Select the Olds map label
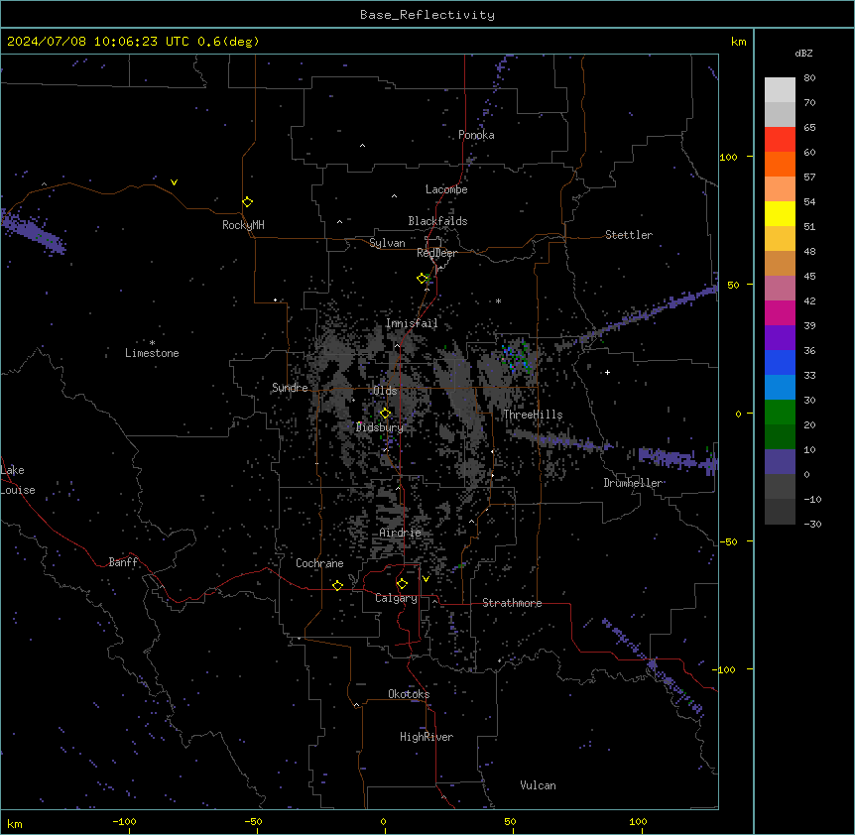855x835 pixels. click(385, 391)
